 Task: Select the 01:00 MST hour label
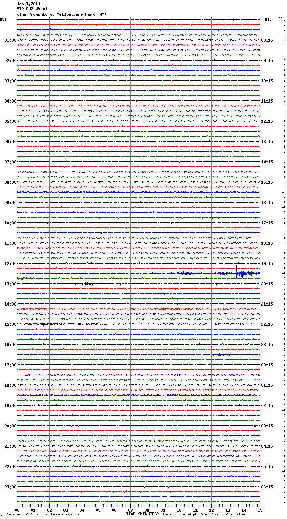tap(10, 40)
